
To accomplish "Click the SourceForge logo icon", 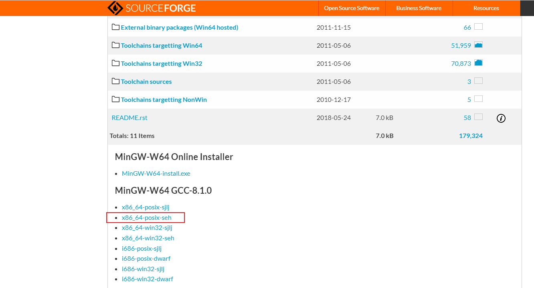I will coord(115,8).
